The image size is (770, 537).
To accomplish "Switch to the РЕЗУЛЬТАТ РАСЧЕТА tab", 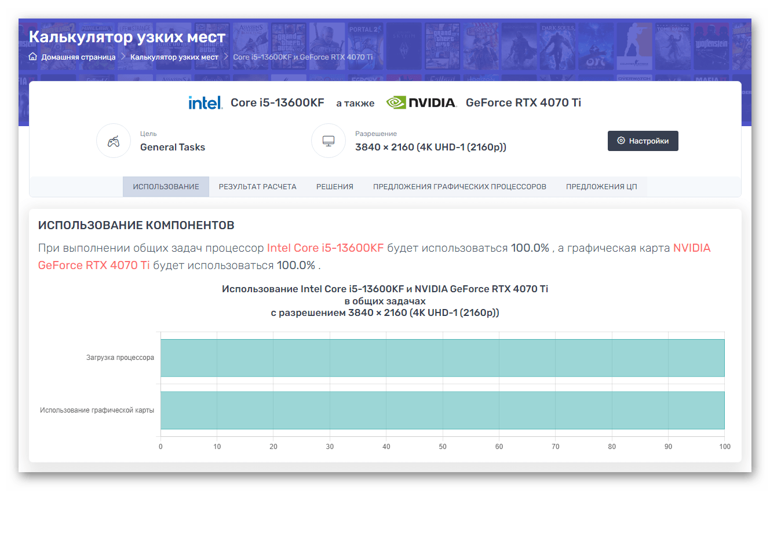I will pos(258,187).
